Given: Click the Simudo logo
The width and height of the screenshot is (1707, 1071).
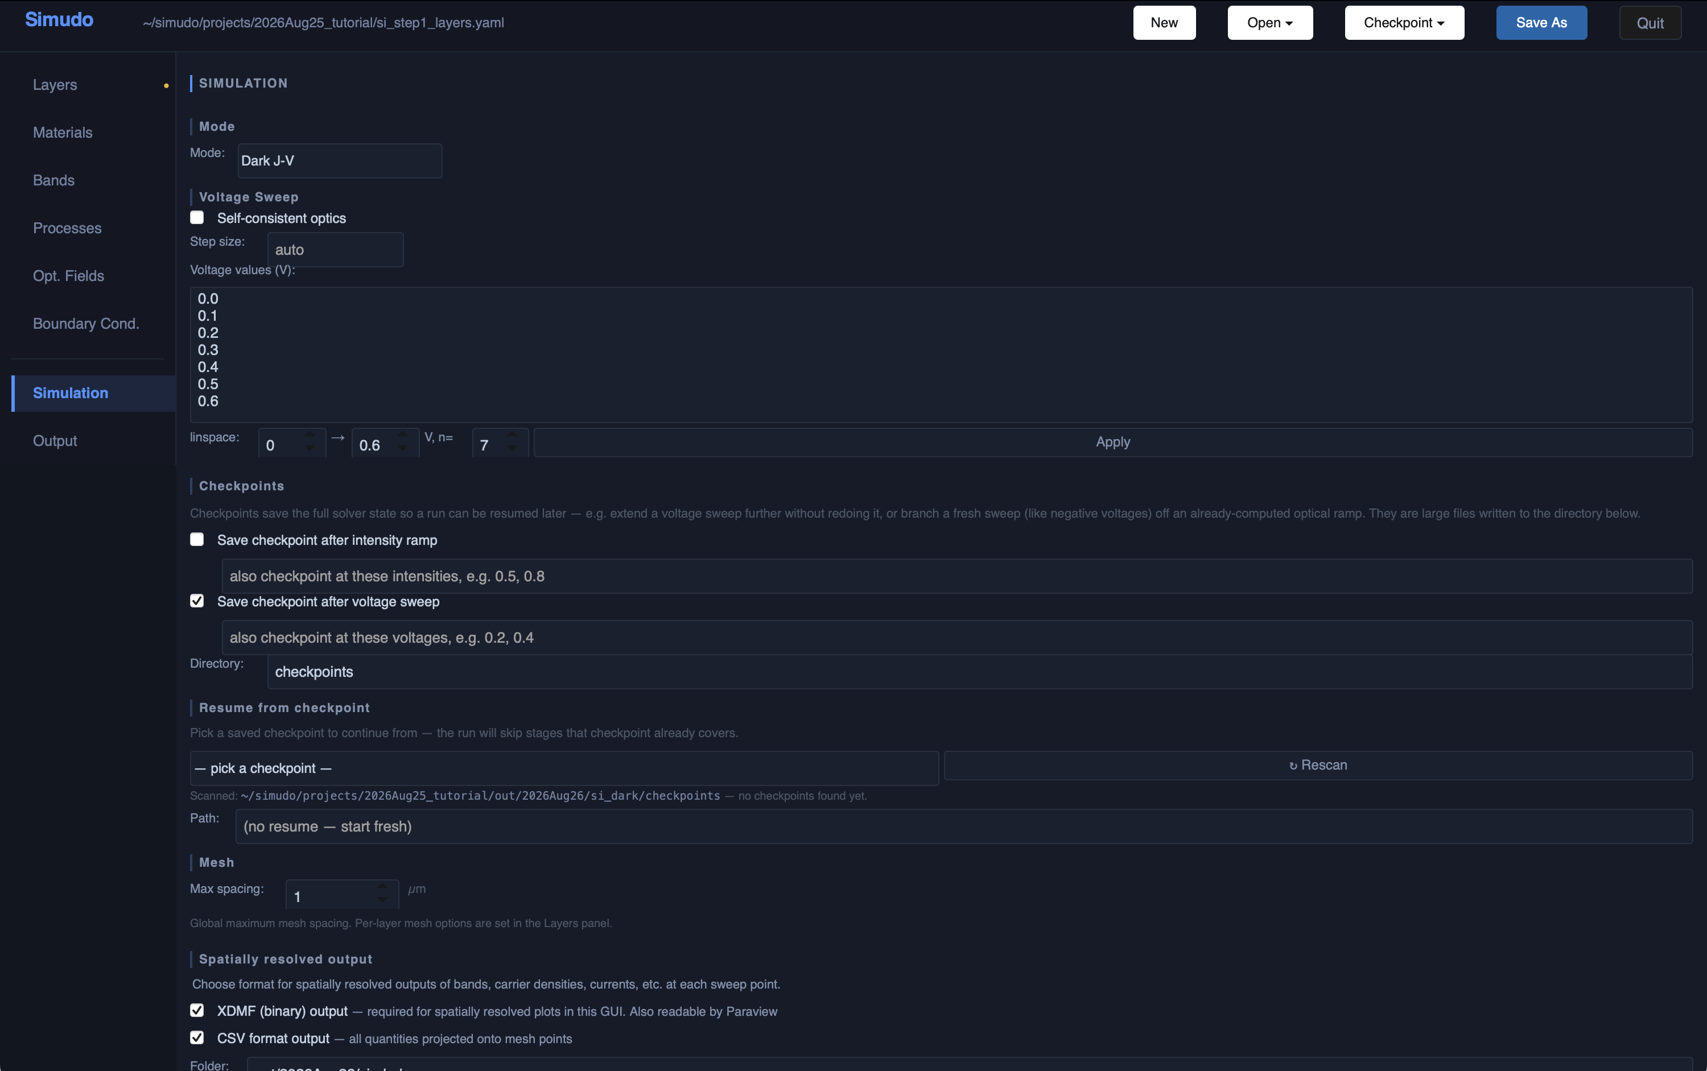Looking at the screenshot, I should pyautogui.click(x=59, y=20).
